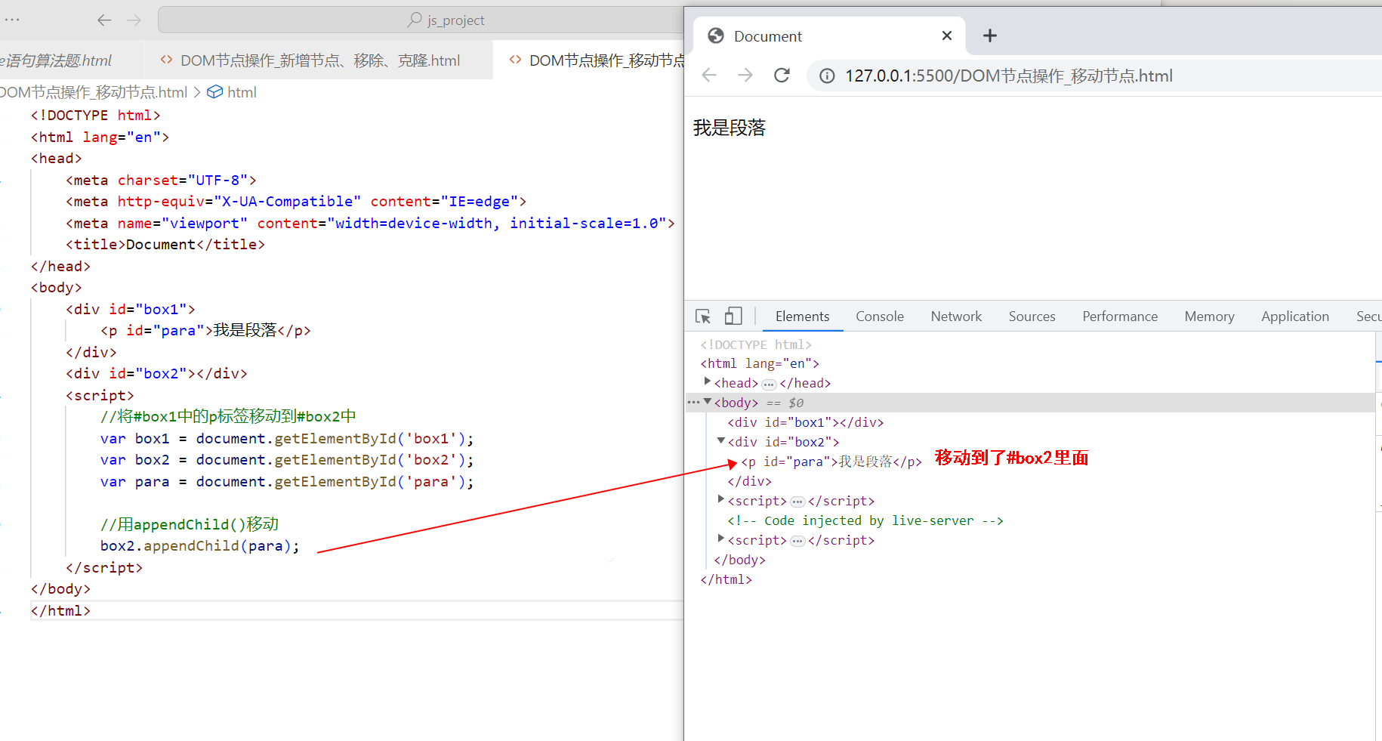The image size is (1382, 741).
Task: Open the VS Code more options ellipsis
Action: (12, 20)
